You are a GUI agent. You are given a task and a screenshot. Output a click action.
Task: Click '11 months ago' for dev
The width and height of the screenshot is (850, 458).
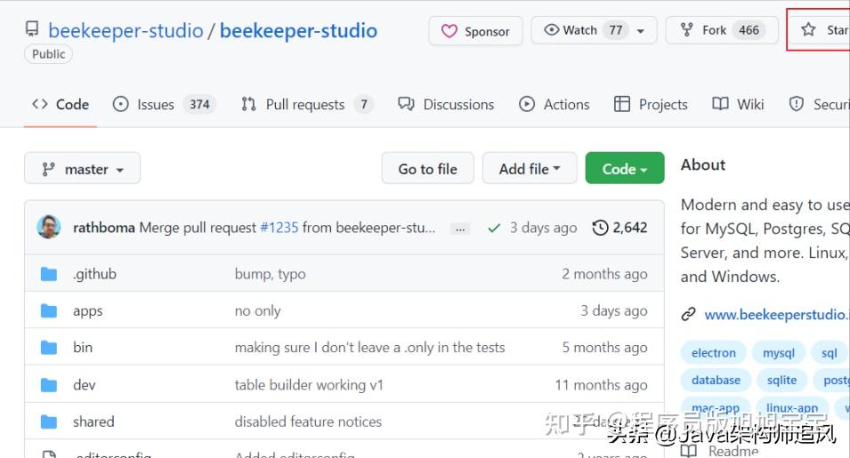coord(601,385)
